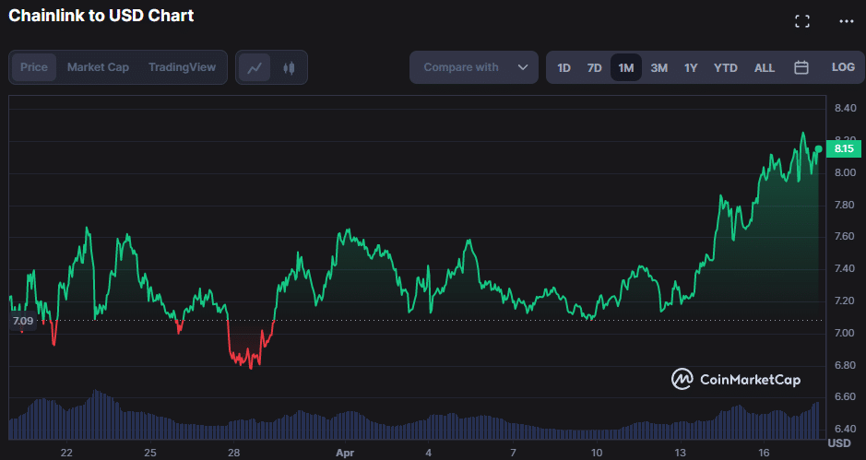Click the USD currency label

pyautogui.click(x=839, y=443)
